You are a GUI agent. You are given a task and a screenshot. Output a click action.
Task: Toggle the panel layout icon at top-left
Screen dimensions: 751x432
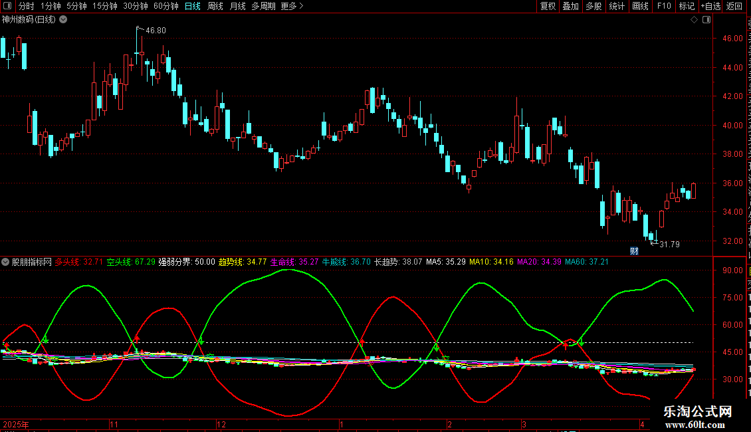point(7,6)
